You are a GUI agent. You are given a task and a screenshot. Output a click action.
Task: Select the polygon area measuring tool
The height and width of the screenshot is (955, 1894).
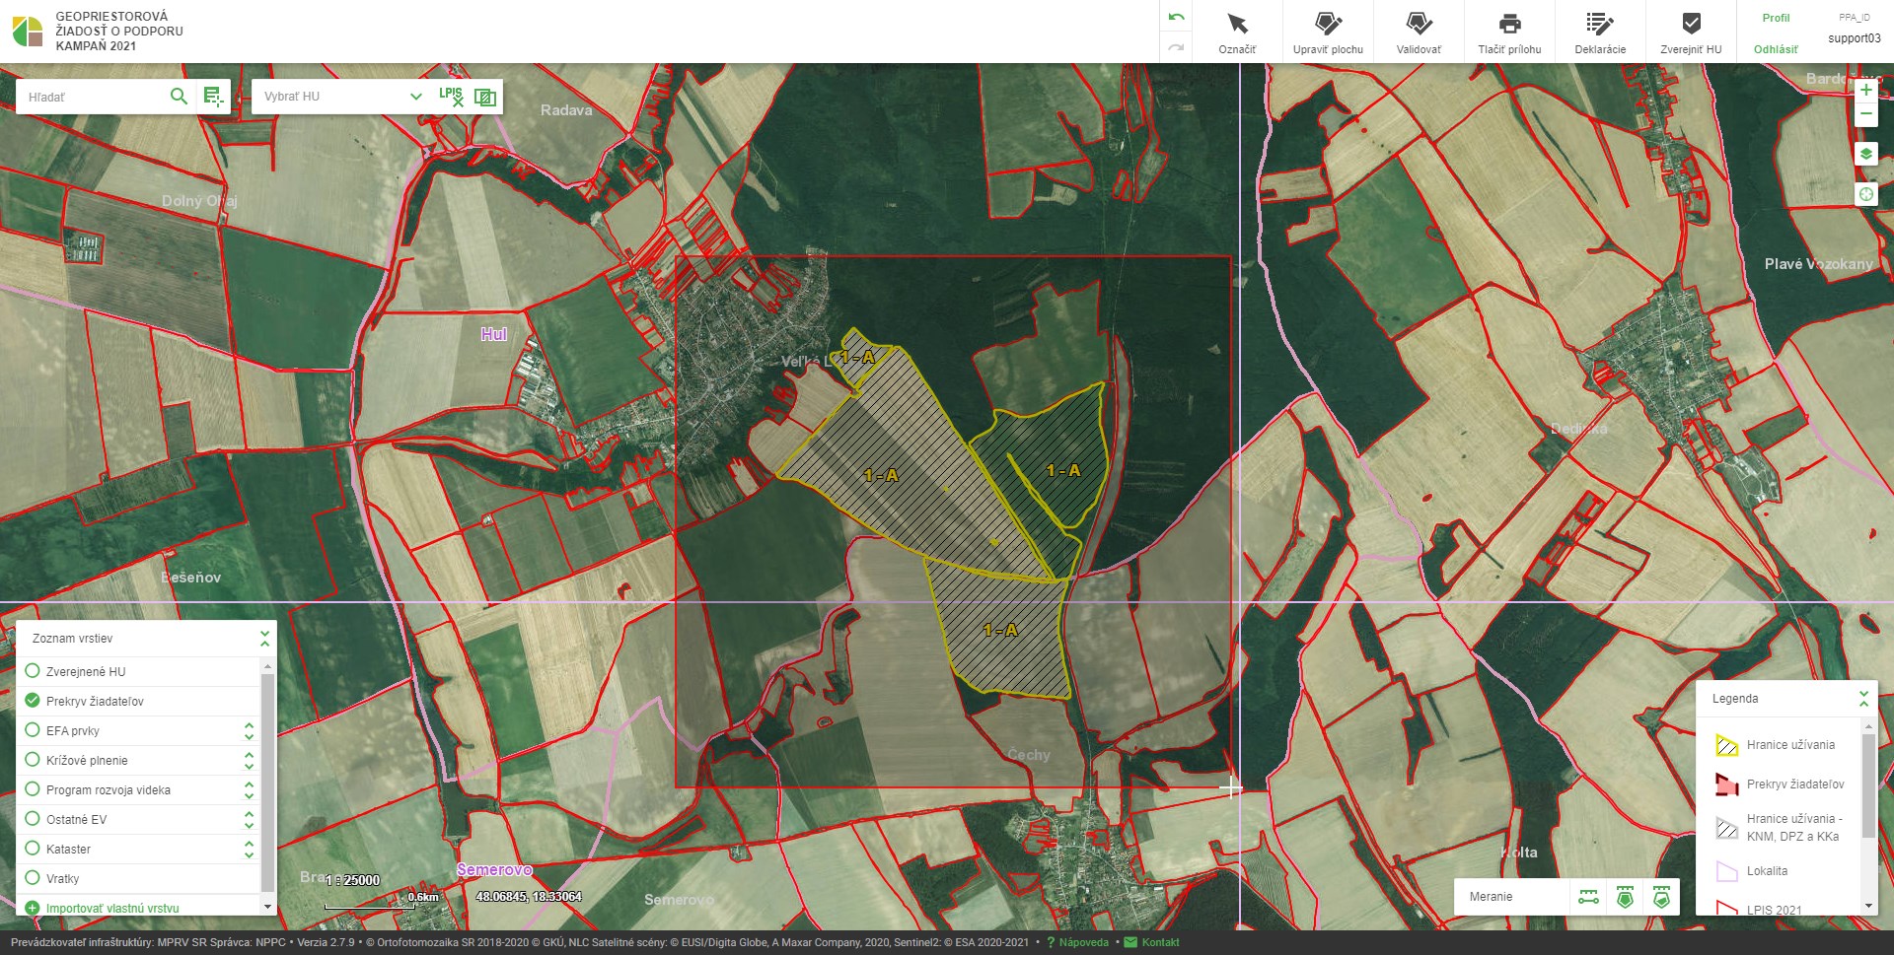pos(1625,897)
